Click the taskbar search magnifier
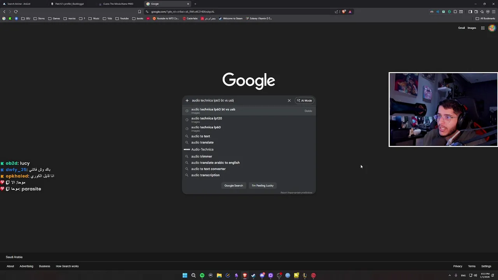This screenshot has height=280, width=498. pyautogui.click(x=193, y=275)
